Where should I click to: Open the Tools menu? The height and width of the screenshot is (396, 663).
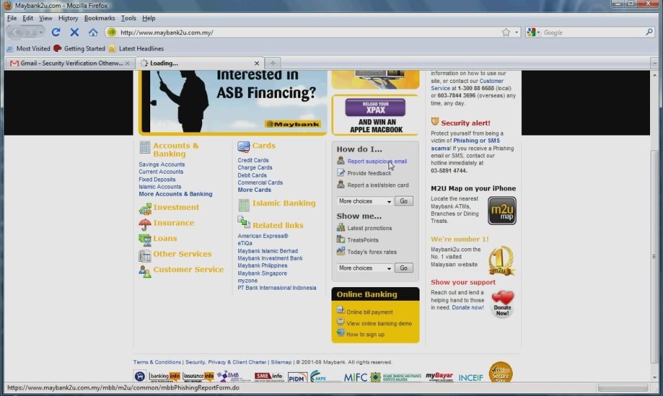coord(129,18)
